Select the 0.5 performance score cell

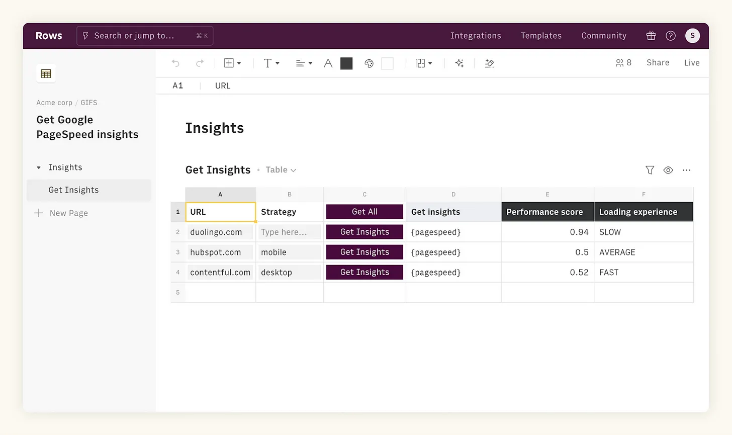point(547,252)
